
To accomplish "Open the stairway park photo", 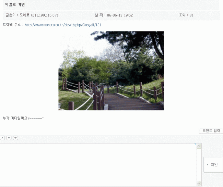I will [x=111, y=71].
